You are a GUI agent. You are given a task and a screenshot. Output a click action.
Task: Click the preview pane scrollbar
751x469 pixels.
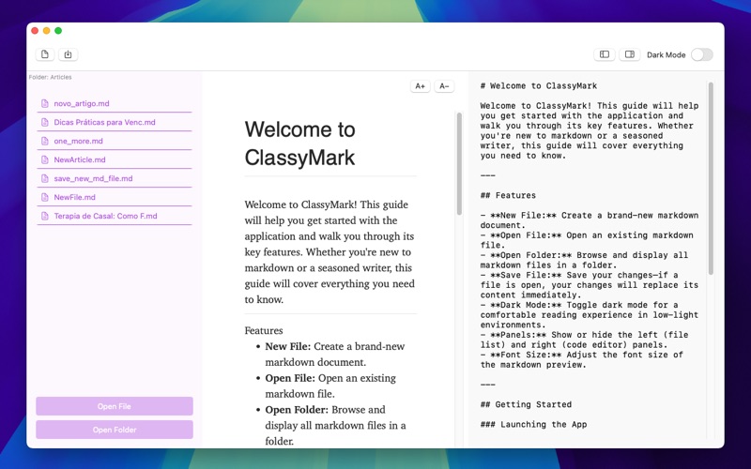[459, 163]
